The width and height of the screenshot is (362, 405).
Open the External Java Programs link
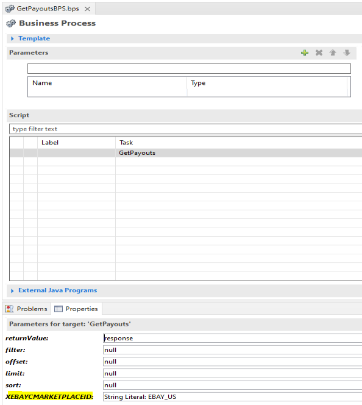point(57,290)
